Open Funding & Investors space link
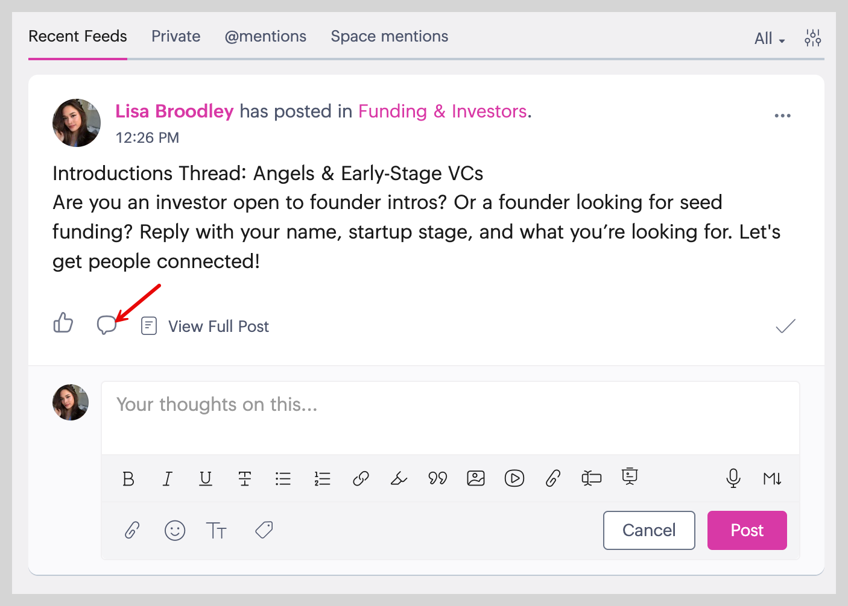The image size is (848, 606). pos(443,111)
